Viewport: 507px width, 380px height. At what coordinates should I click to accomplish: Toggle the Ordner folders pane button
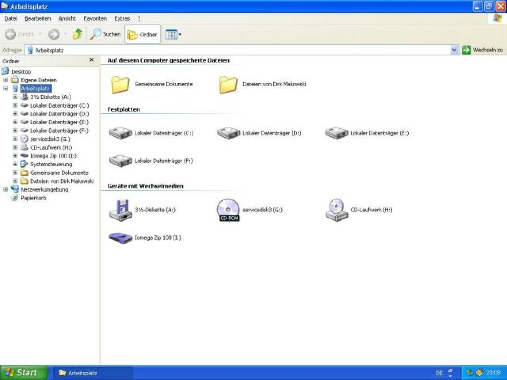(x=143, y=34)
